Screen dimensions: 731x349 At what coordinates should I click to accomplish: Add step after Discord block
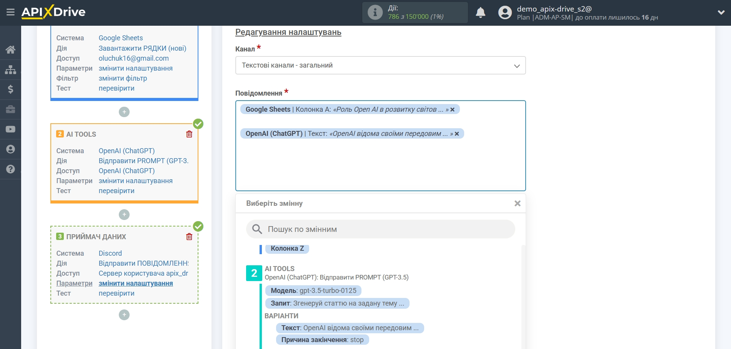click(124, 315)
